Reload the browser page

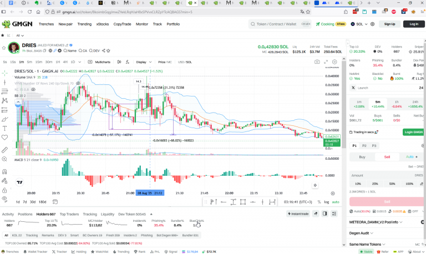coord(29,12)
